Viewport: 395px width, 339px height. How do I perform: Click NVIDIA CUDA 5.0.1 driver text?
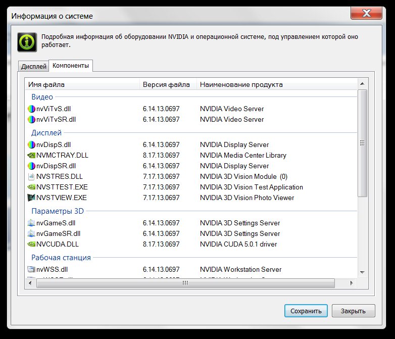point(238,244)
